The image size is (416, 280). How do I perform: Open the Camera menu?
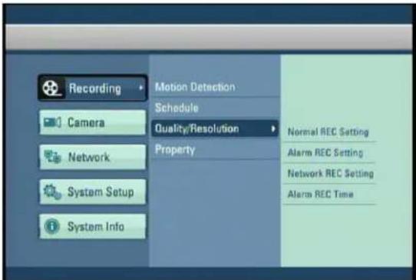click(x=93, y=122)
